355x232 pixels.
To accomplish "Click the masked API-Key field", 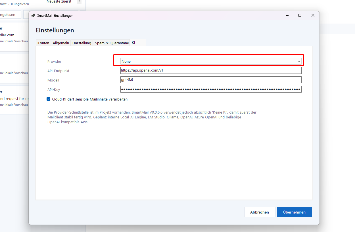I will coord(211,89).
